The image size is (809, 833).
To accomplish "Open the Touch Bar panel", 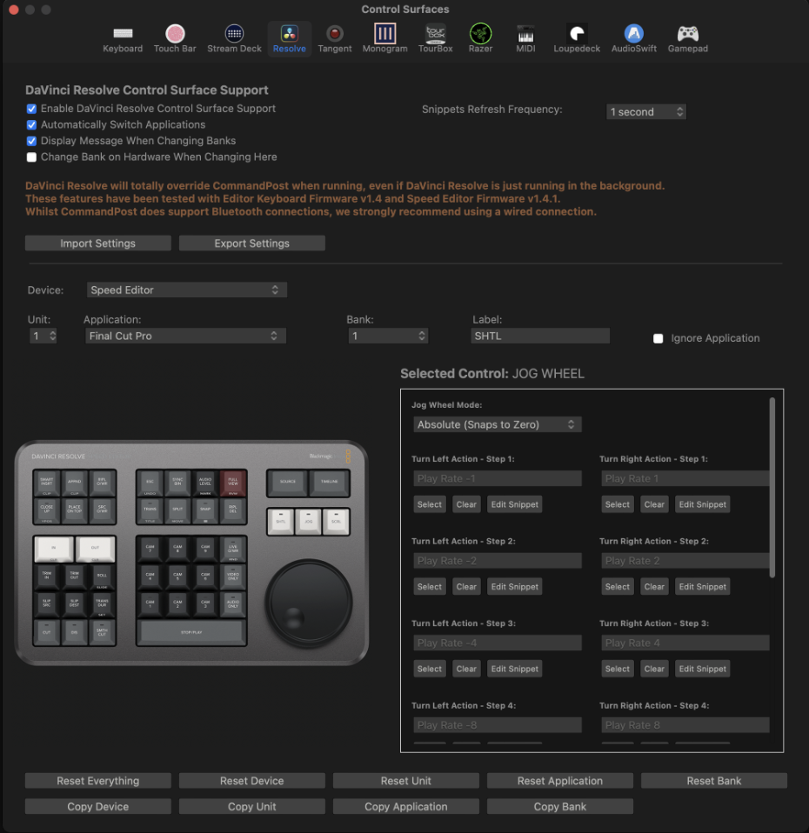I will click(175, 39).
